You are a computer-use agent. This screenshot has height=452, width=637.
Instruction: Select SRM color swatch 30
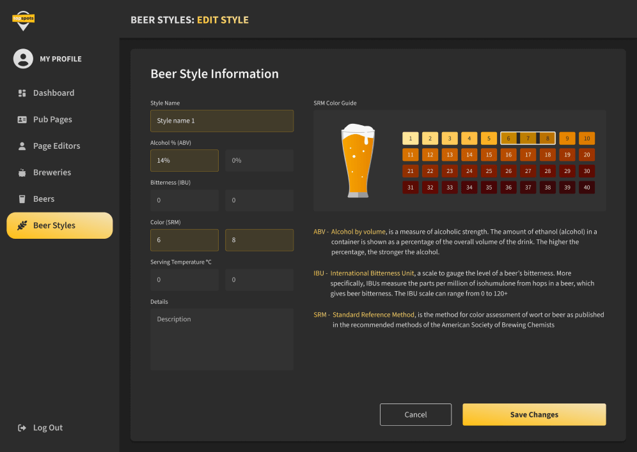tap(586, 171)
